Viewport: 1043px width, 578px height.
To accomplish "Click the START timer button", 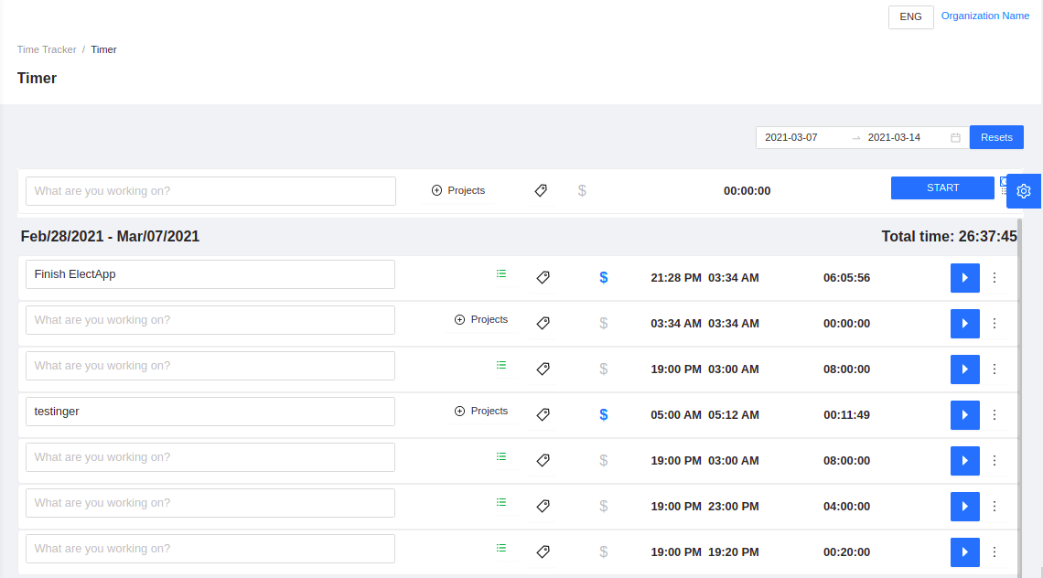I will [x=942, y=188].
